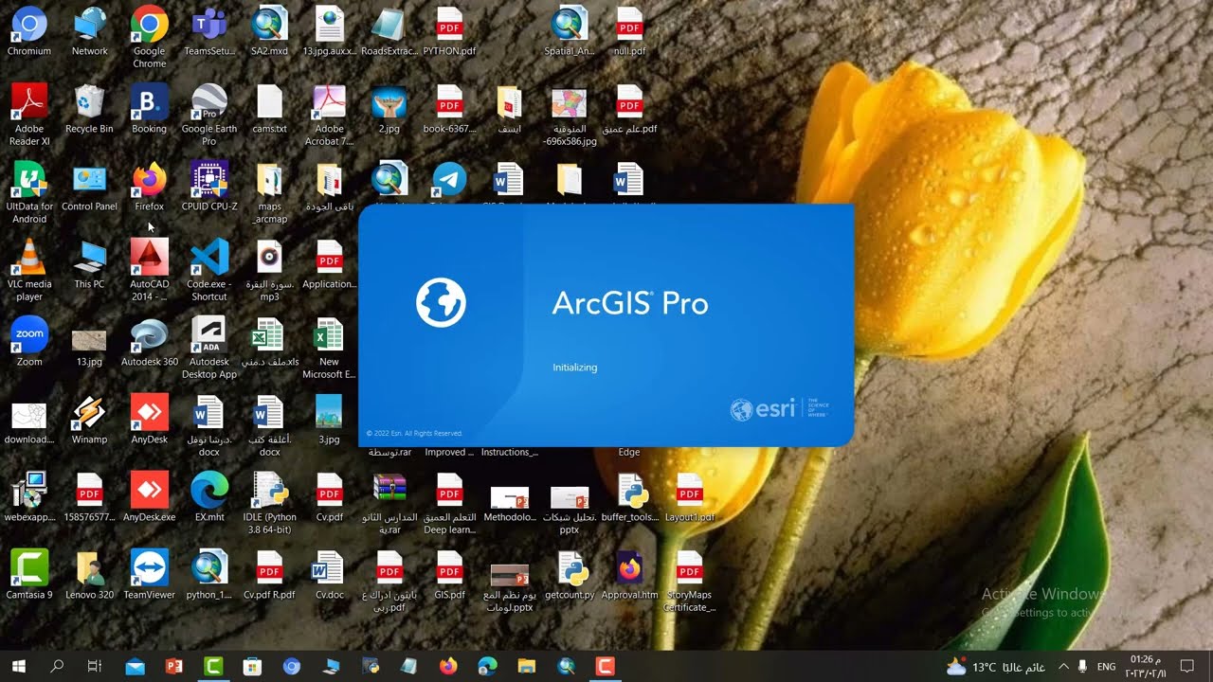
Task: Launch Autodesk 360 shortcut
Action: point(150,342)
